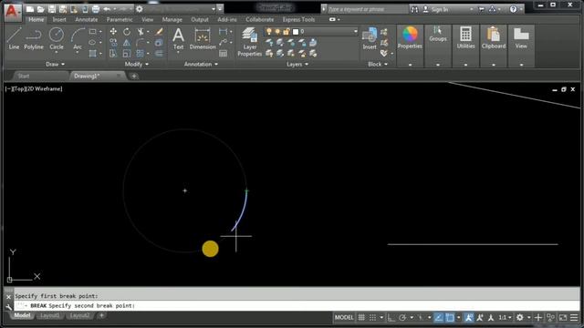
Task: Expand the Annotation panel dropdown
Action: tap(201, 64)
